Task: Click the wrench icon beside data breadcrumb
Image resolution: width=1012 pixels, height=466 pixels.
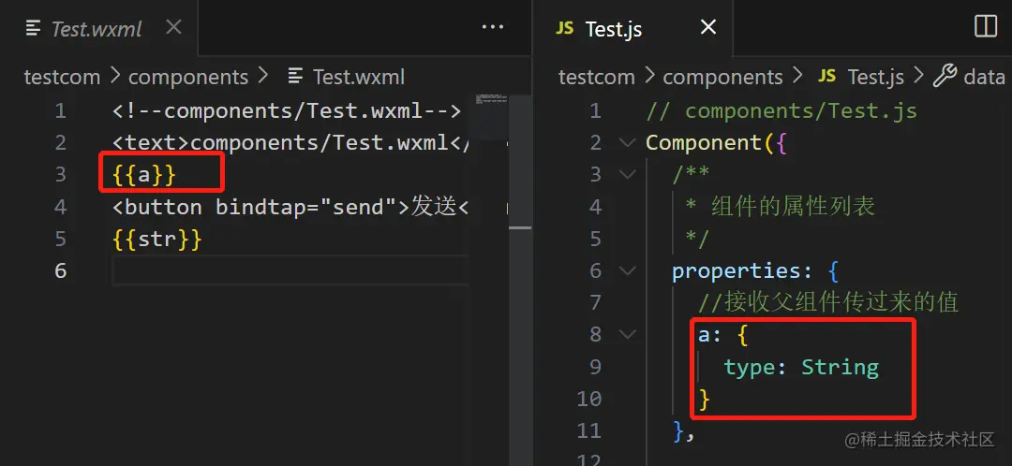Action: (x=945, y=76)
